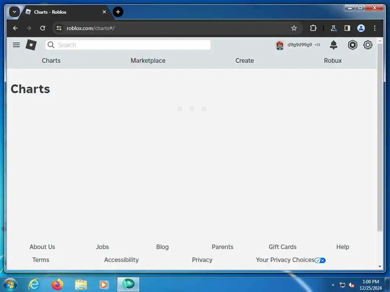390x292 pixels.
Task: Go back with the browser back arrow
Action: (x=15, y=28)
